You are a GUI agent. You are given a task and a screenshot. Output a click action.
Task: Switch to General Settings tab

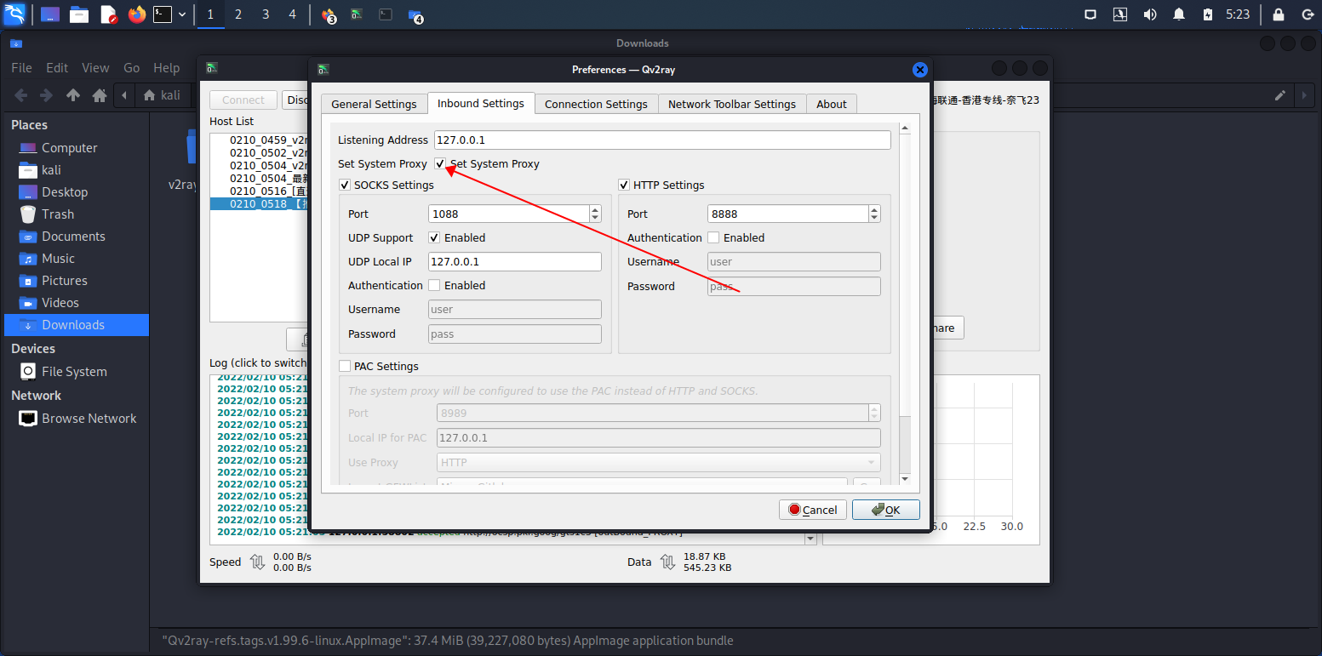374,104
